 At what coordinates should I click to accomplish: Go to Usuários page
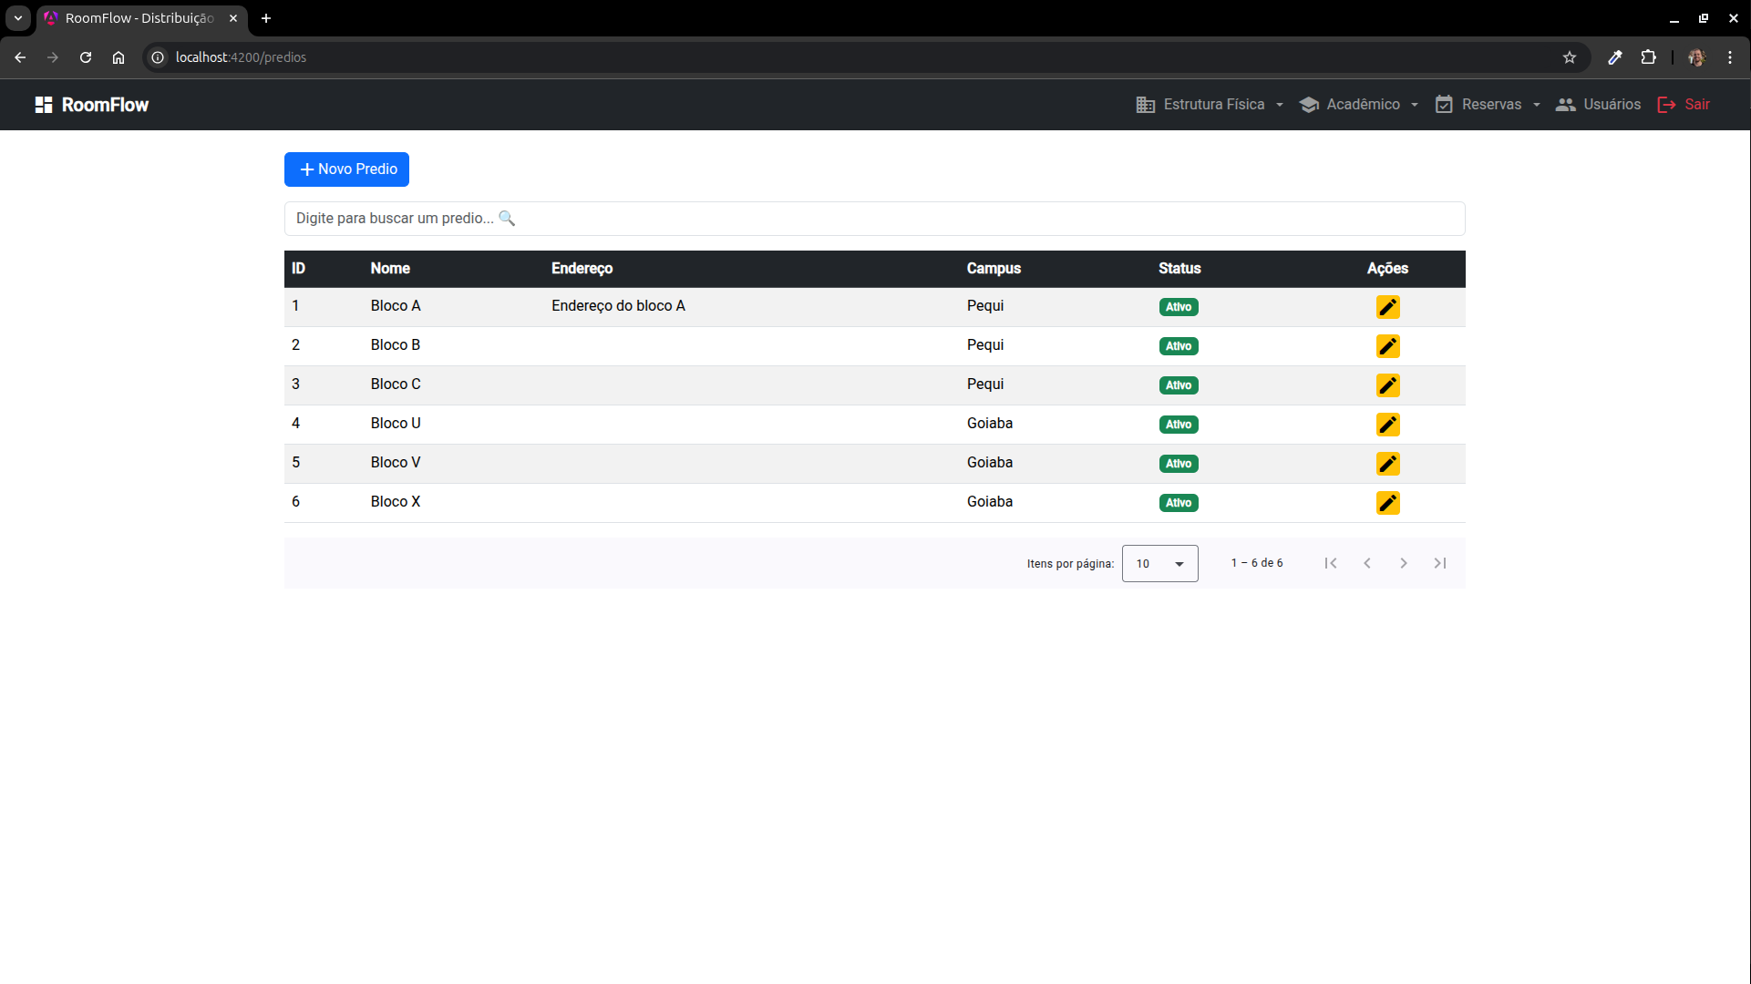pos(1599,105)
